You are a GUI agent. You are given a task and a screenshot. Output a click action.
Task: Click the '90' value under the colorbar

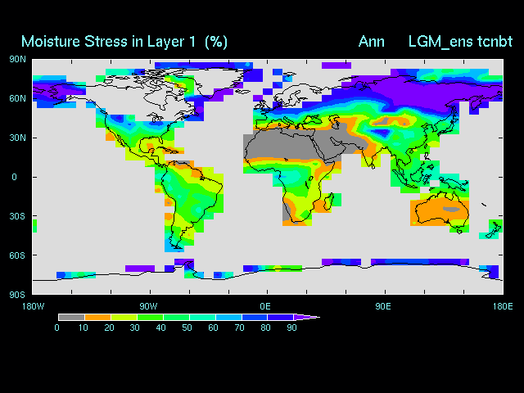pos(291,327)
